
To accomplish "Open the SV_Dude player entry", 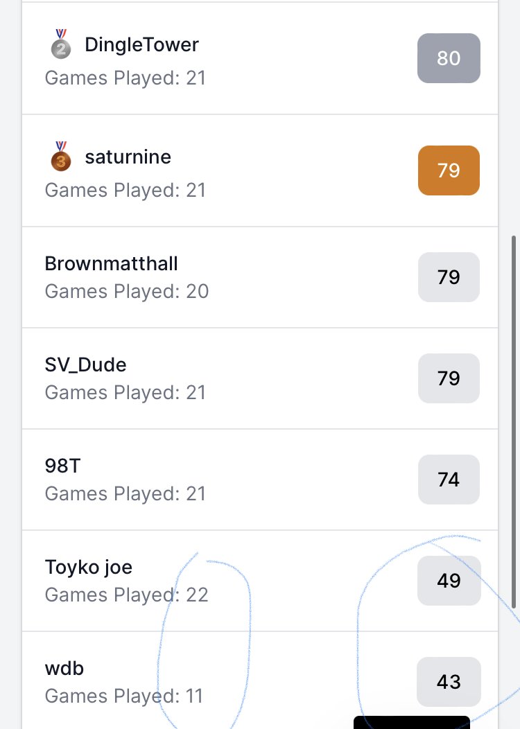I will pos(85,365).
